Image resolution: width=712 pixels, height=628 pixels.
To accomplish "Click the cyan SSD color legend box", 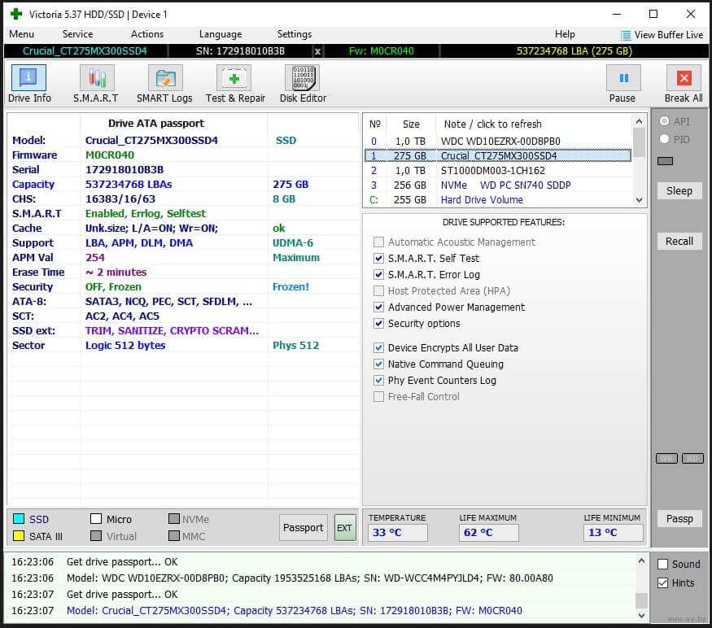I will point(18,519).
